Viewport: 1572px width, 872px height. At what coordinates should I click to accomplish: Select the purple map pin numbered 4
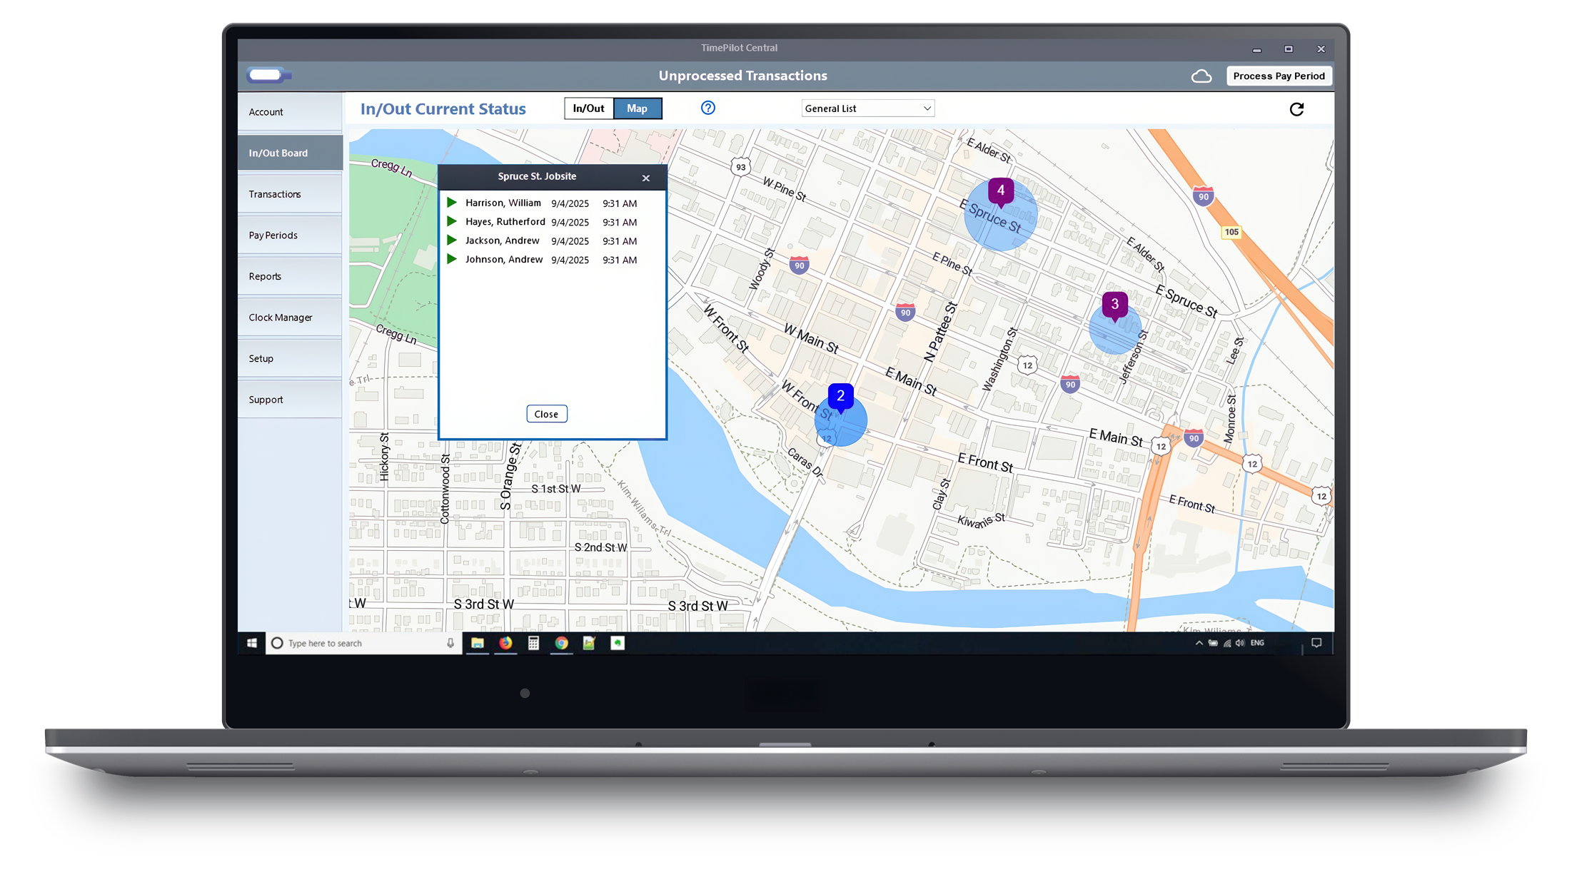point(1000,191)
